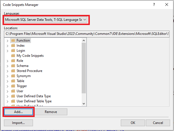Screen dimensions: 174x131
Task: Open the Language dropdown
Action: click(46, 20)
